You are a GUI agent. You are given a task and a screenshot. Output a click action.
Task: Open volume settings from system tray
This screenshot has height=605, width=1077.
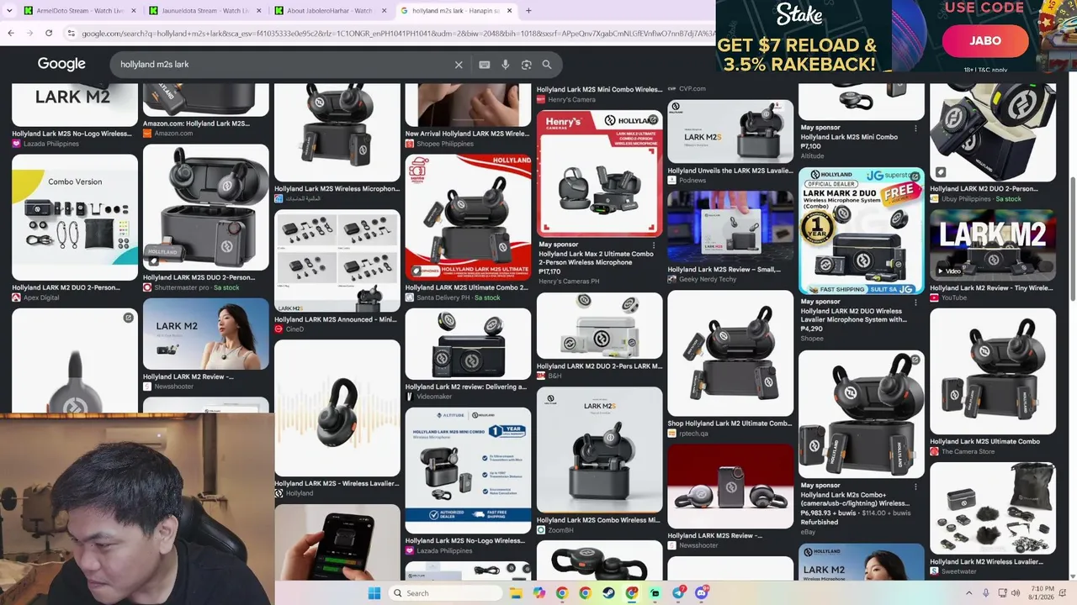[x=1016, y=593]
